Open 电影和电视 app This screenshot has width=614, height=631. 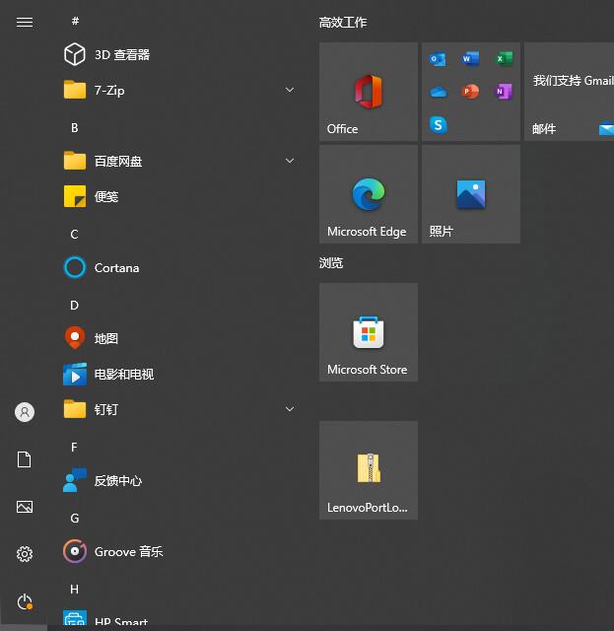click(x=123, y=375)
